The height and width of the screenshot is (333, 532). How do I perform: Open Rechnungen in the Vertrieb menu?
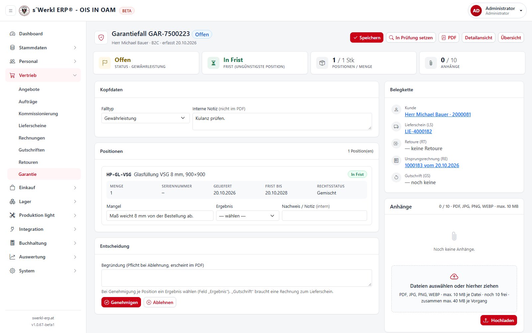tap(32, 138)
